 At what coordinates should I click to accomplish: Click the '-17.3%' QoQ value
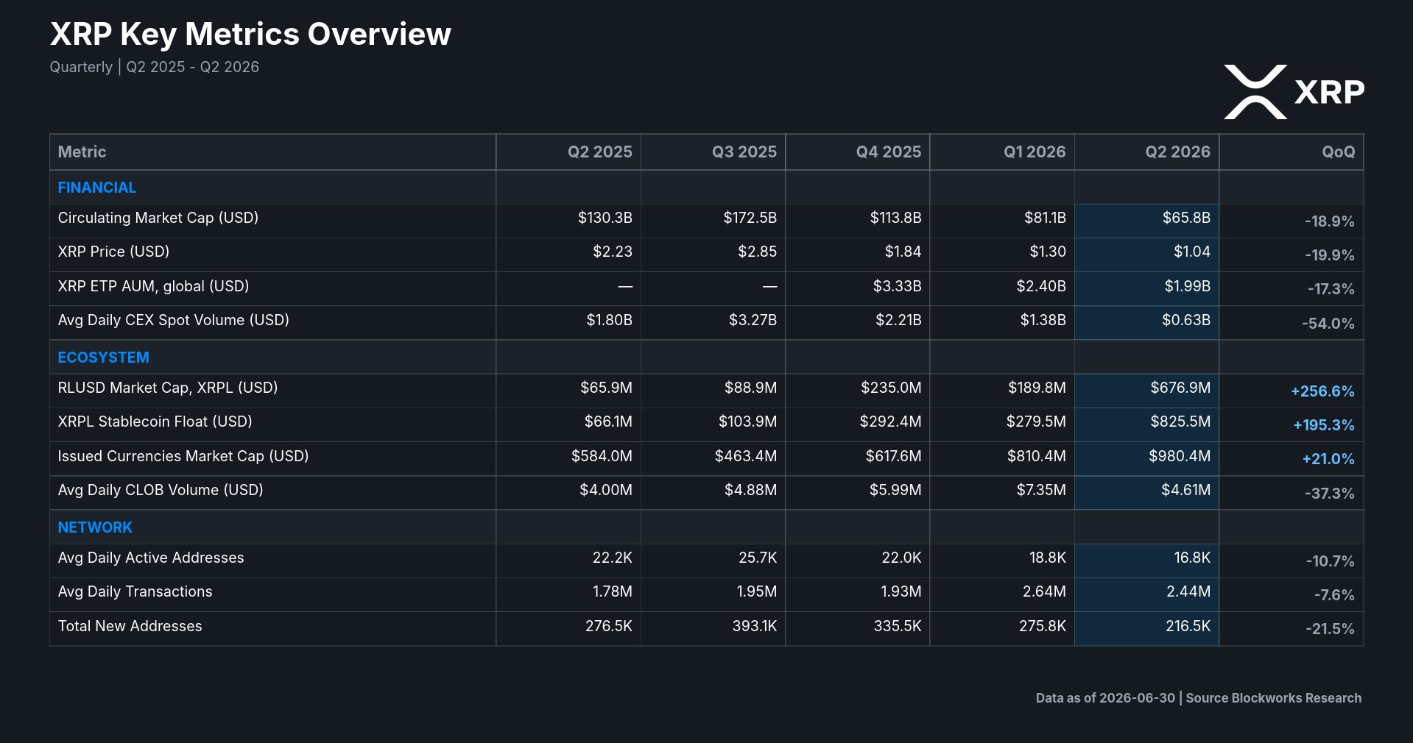tap(1331, 289)
